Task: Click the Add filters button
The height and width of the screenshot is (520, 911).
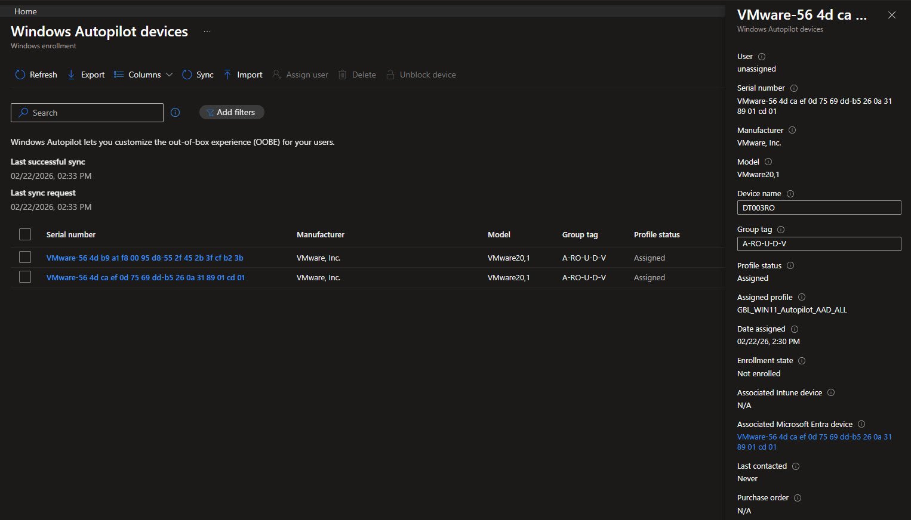Action: (x=232, y=112)
